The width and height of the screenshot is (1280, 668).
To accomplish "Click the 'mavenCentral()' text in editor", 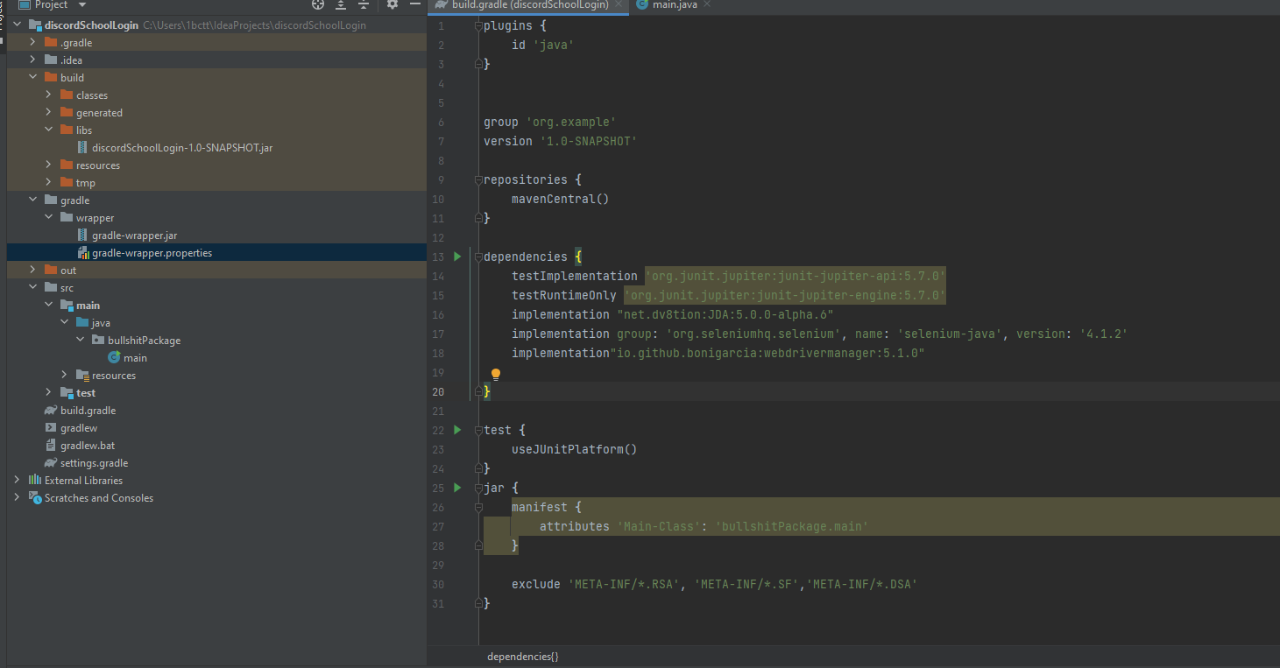I will coord(561,199).
